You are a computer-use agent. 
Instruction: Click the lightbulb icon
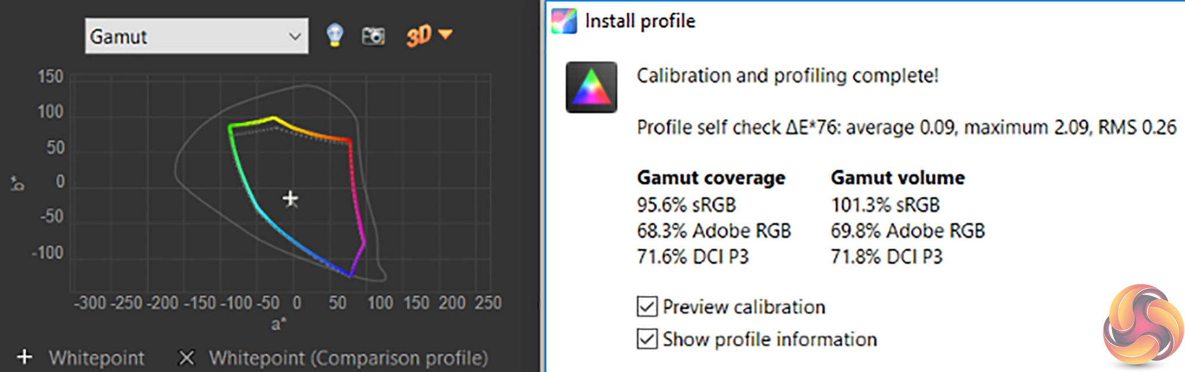tap(334, 36)
